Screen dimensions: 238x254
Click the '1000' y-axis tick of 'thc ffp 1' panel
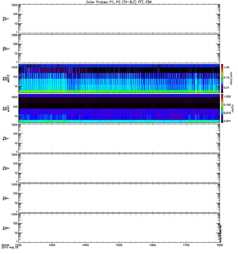point(14,184)
